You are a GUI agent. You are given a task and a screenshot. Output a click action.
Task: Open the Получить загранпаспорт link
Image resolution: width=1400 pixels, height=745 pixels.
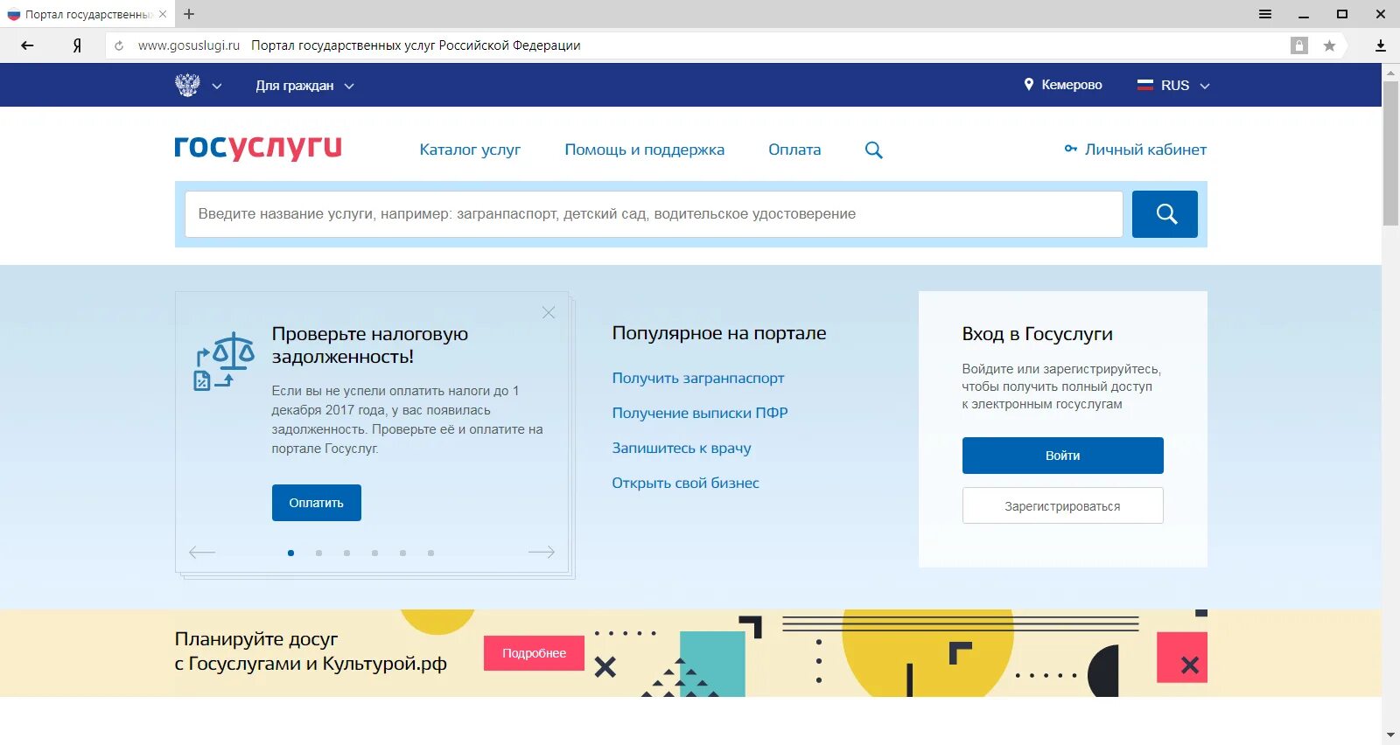point(697,378)
